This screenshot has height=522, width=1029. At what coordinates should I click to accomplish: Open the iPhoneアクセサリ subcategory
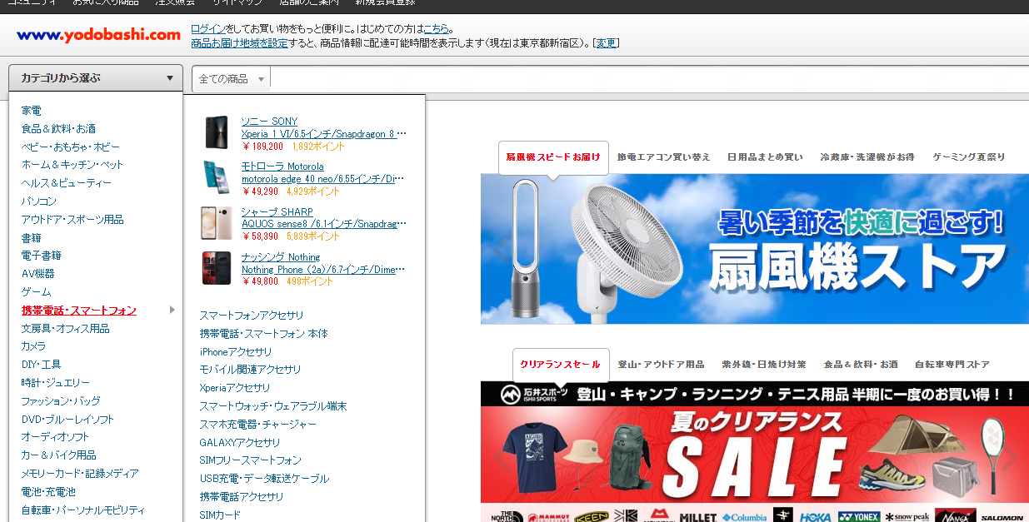coord(236,352)
